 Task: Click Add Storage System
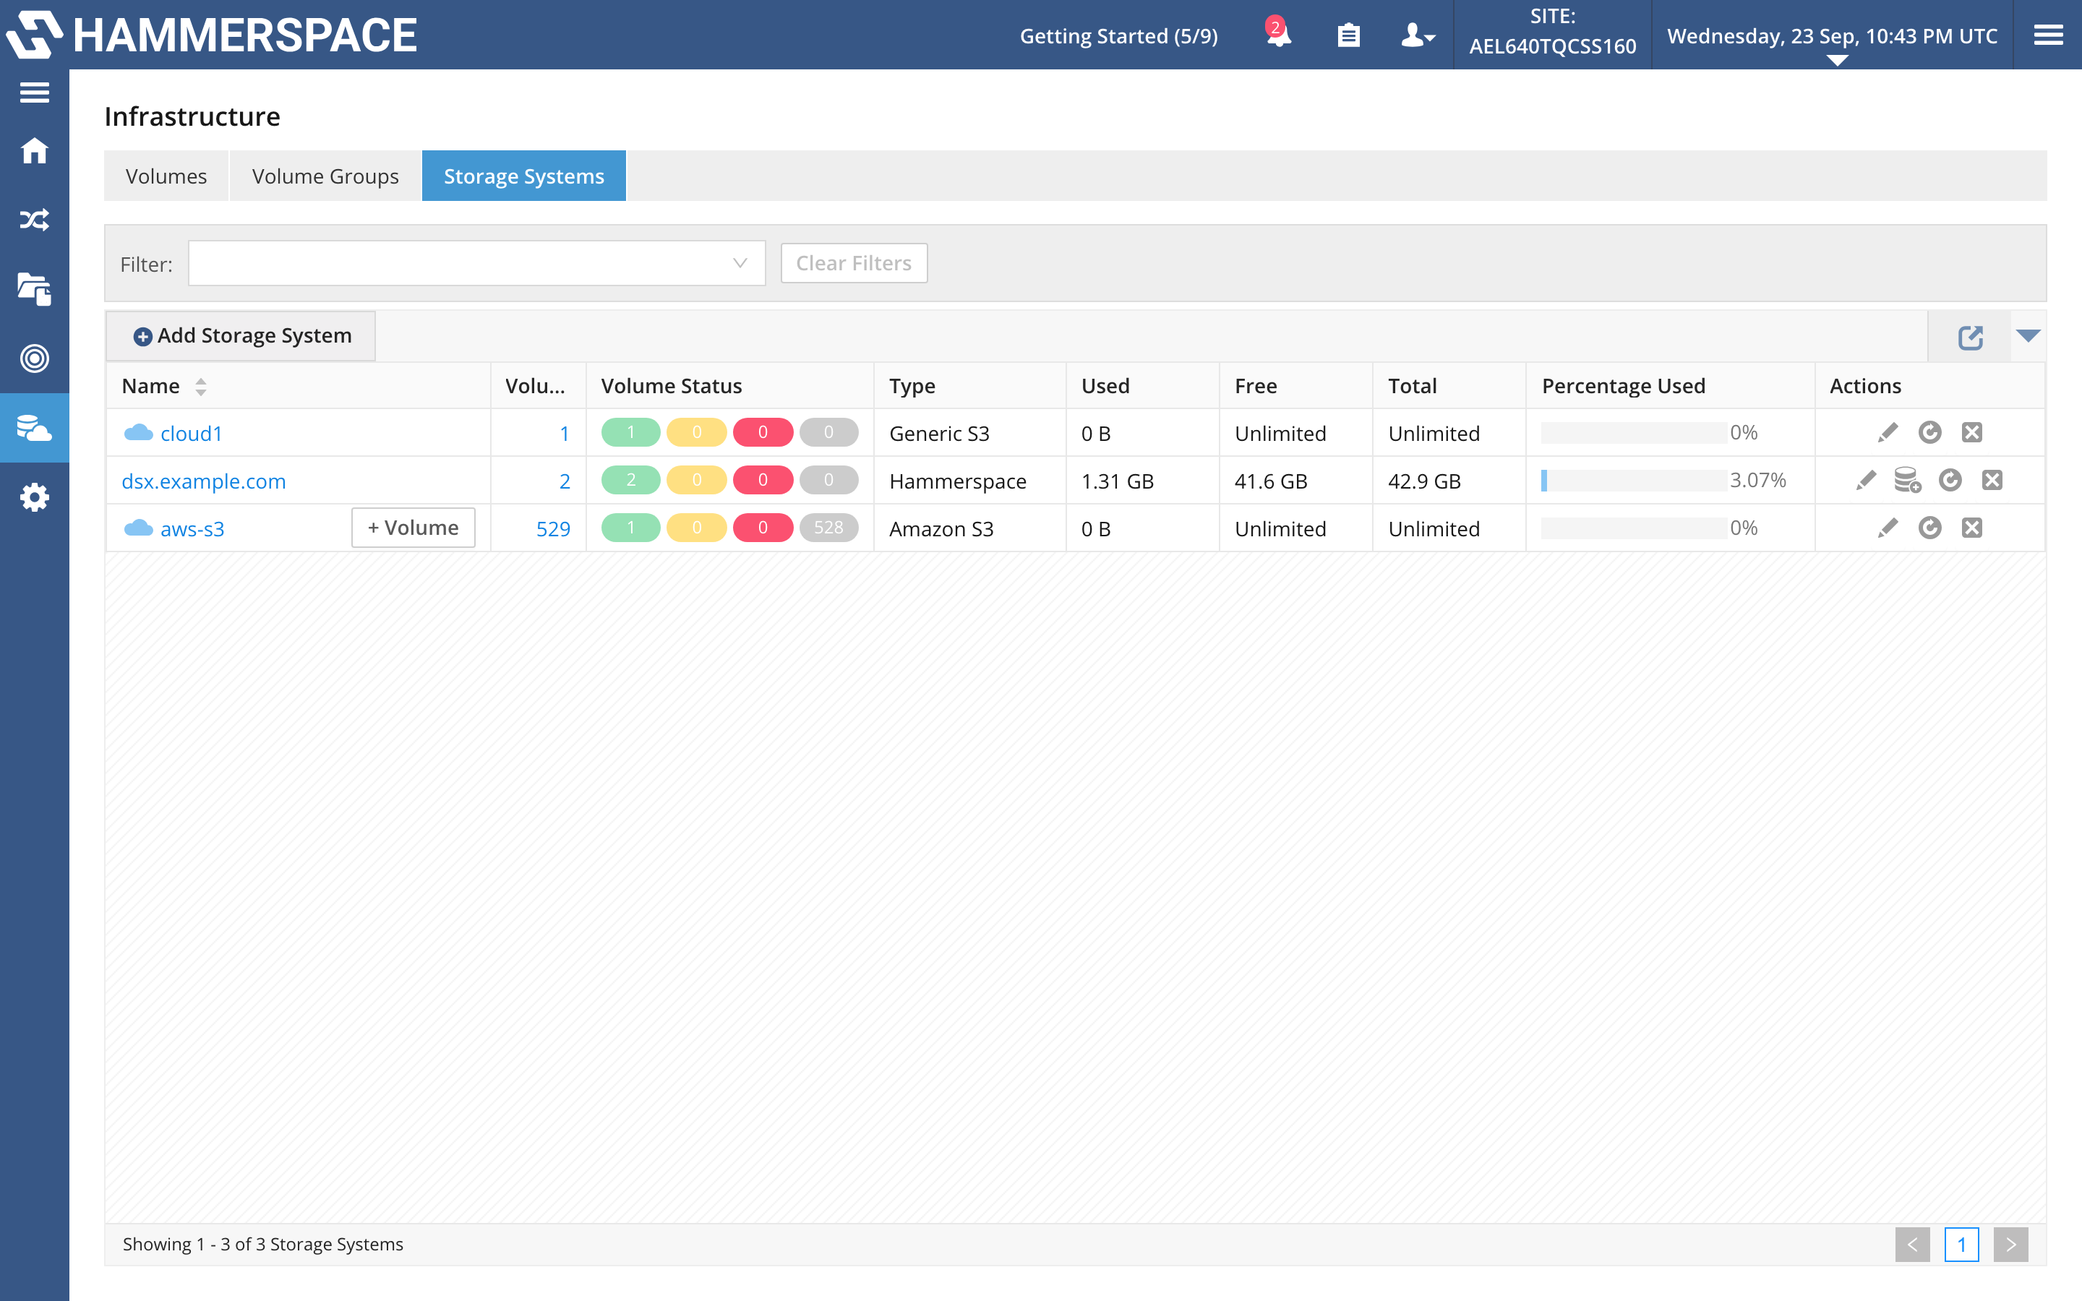[241, 335]
